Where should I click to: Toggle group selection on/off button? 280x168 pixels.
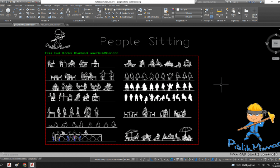pyautogui.click(x=211, y=17)
